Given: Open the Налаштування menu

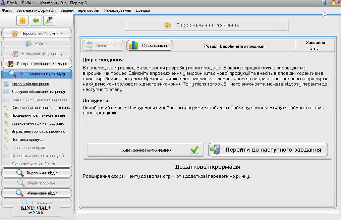Looking at the screenshot, I should [117, 10].
